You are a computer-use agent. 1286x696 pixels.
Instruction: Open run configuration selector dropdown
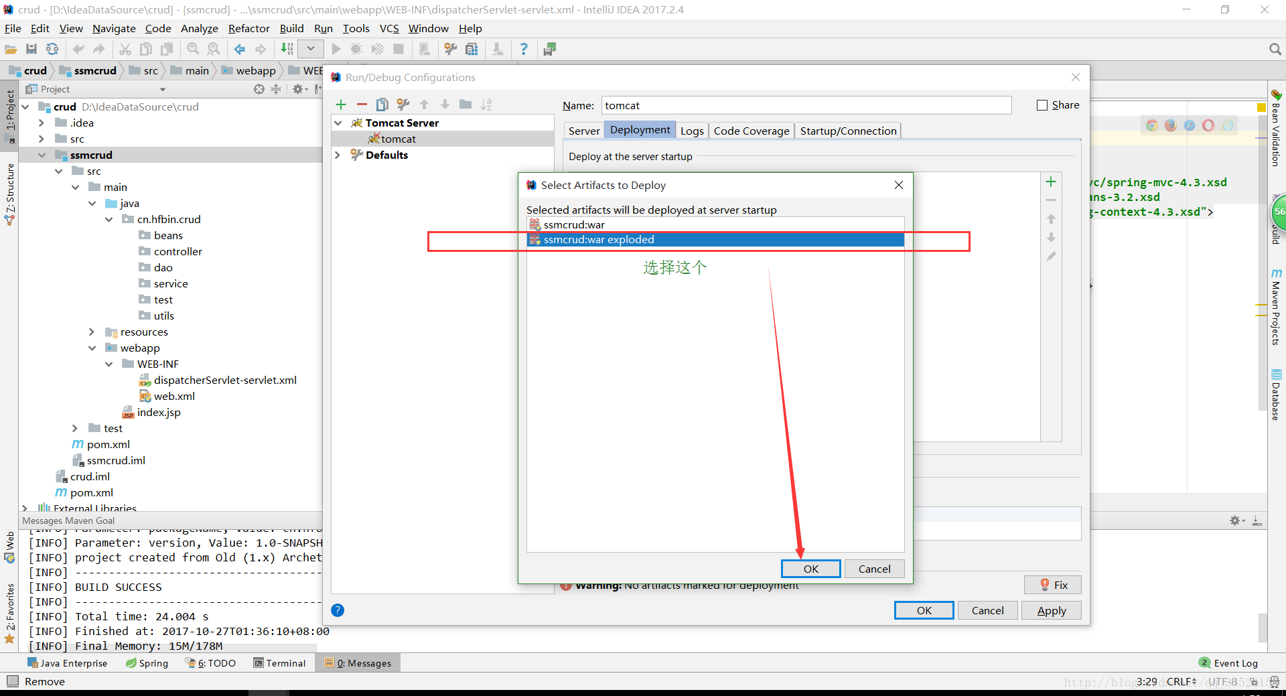coord(311,49)
